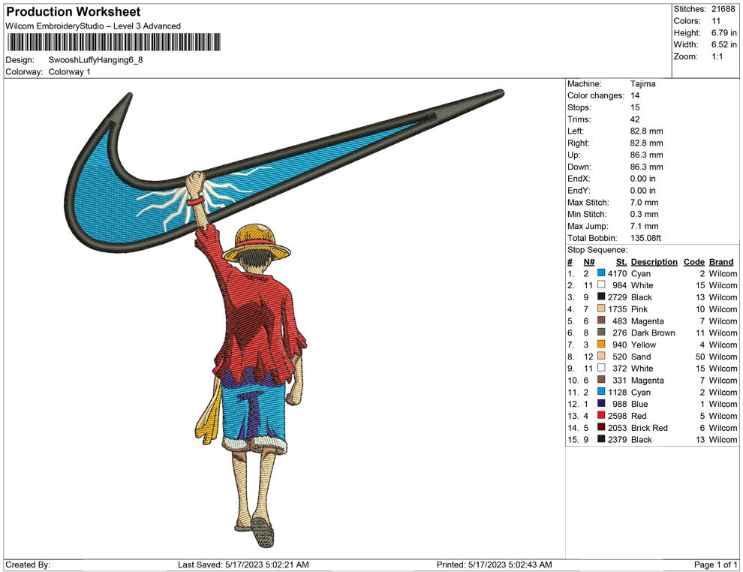The height and width of the screenshot is (572, 743).
Task: Click 'Blue' description in stop 12
Action: [639, 404]
